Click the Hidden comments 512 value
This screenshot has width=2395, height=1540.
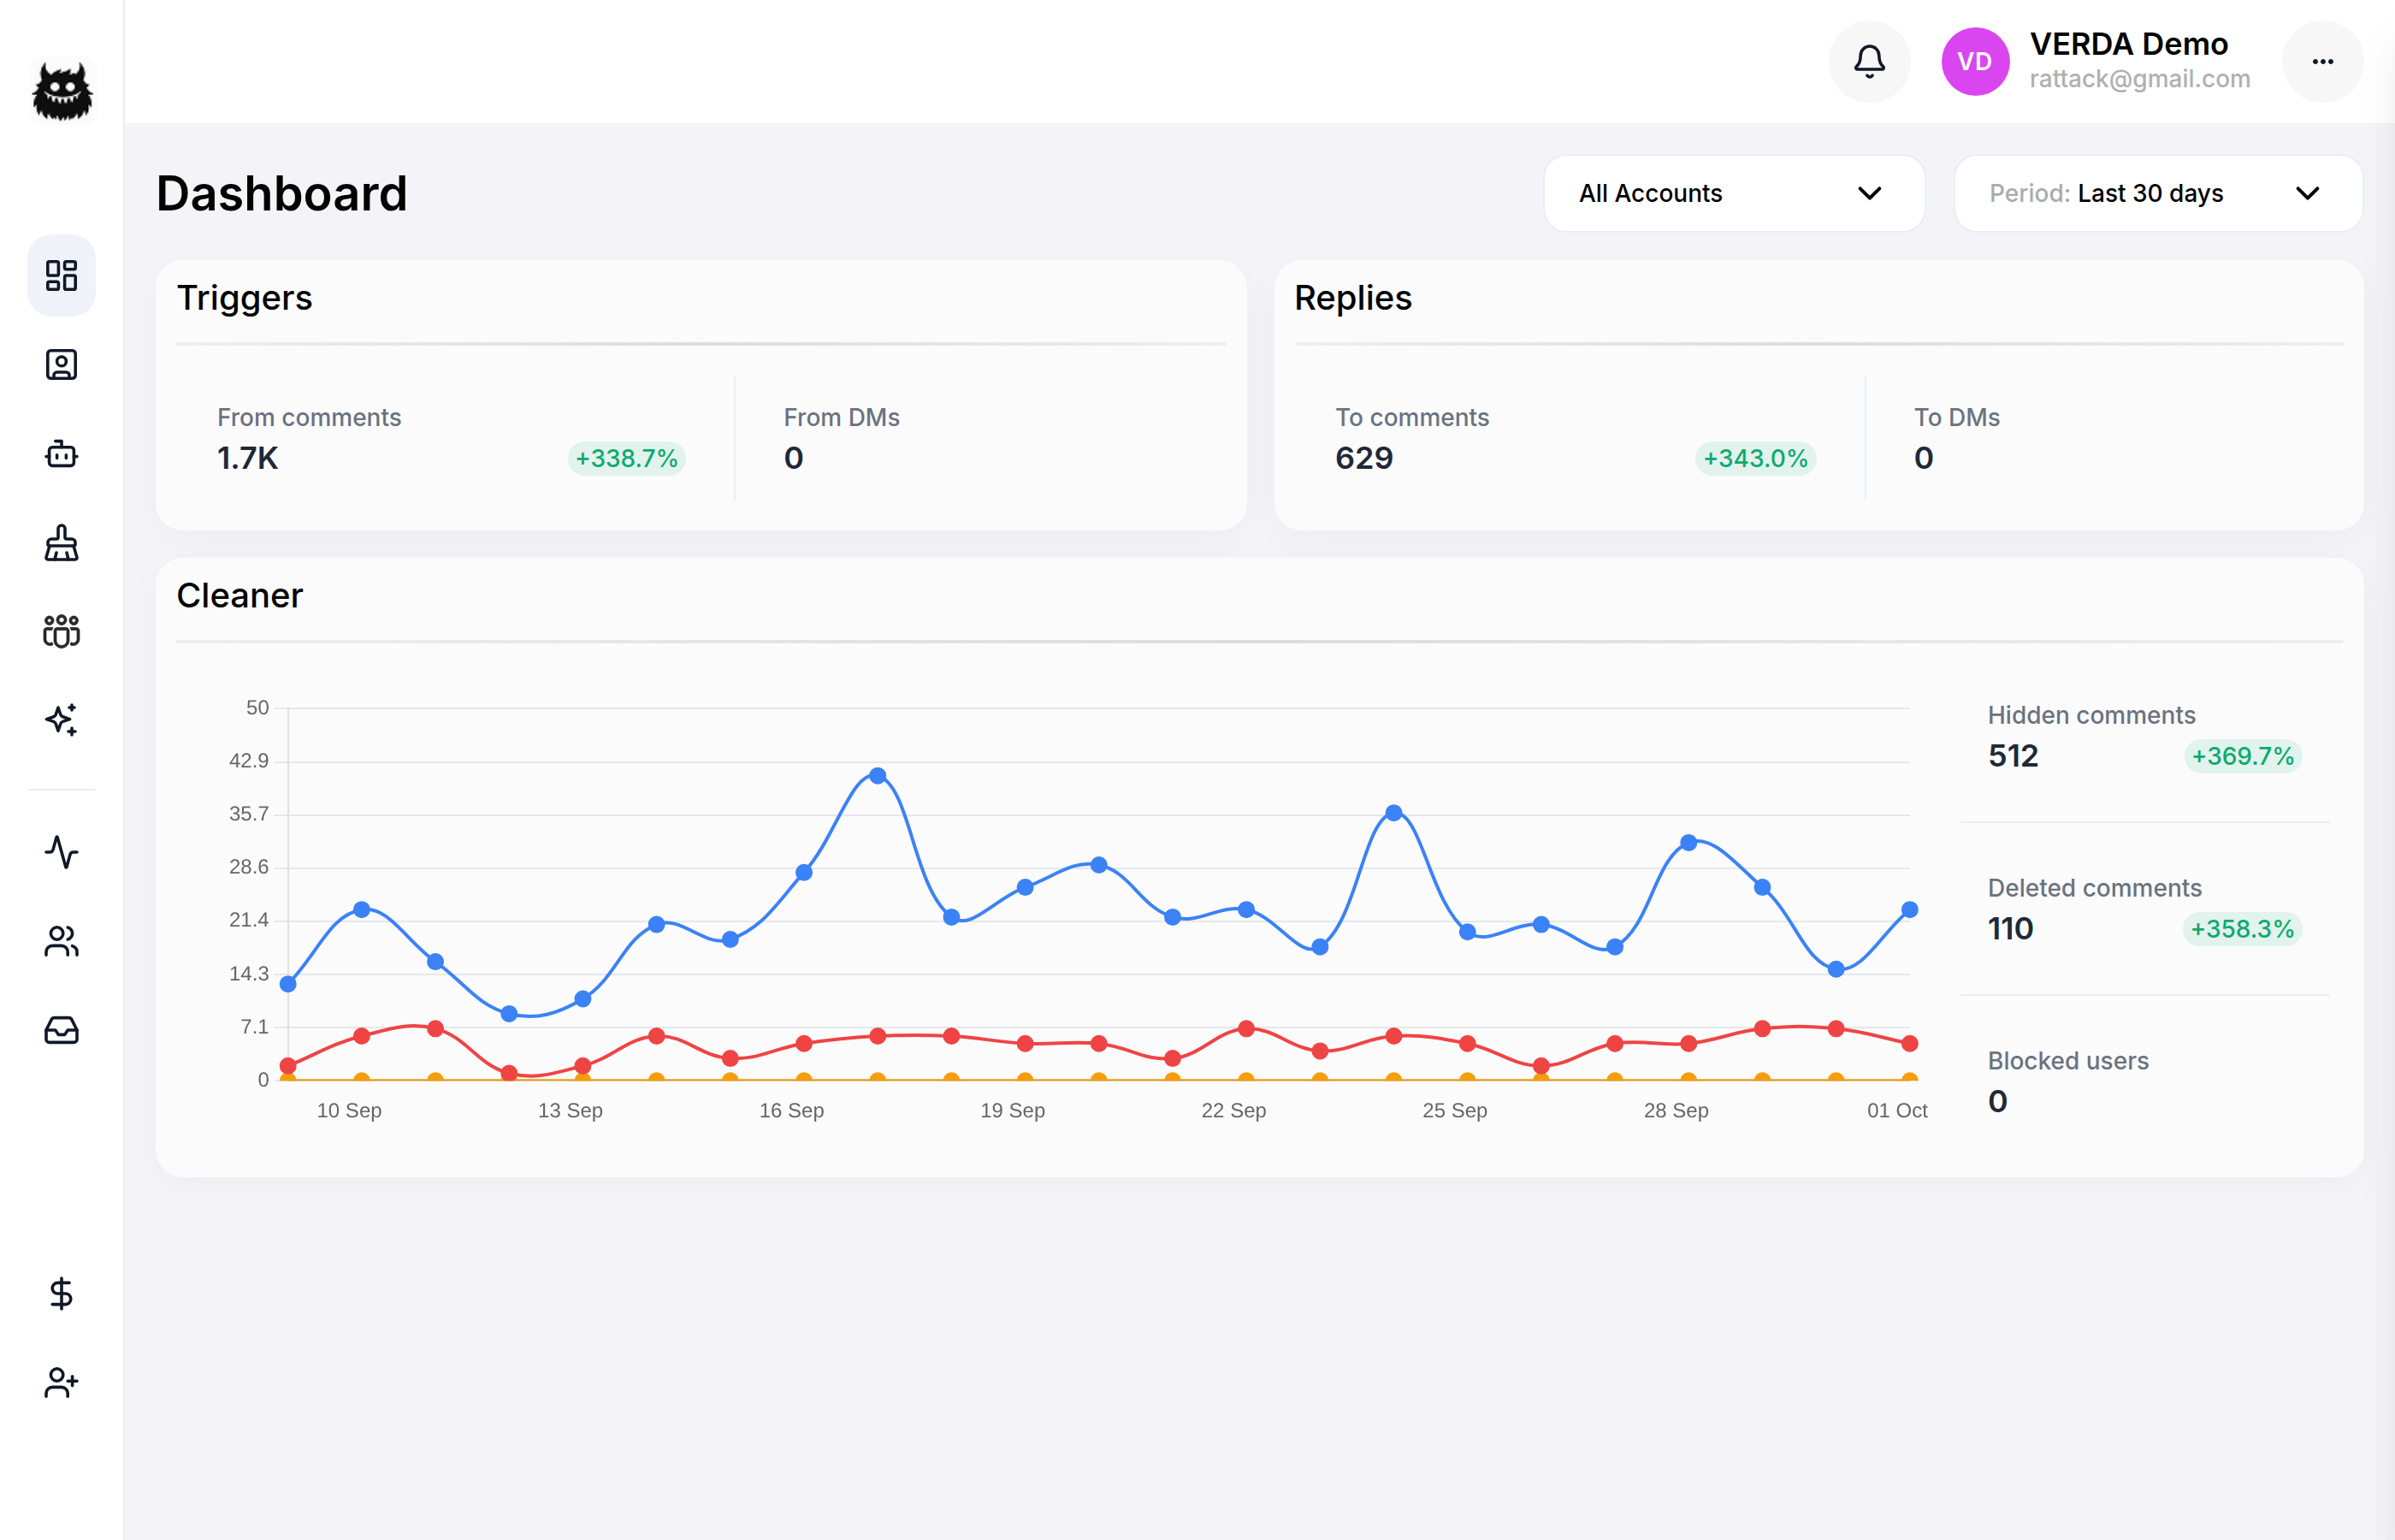[2014, 756]
